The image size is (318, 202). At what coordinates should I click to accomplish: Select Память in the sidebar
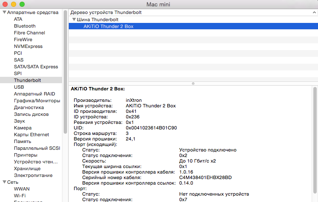(23, 141)
